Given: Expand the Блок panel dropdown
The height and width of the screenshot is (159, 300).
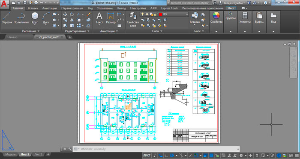Looking at the screenshot, I should 199,31.
